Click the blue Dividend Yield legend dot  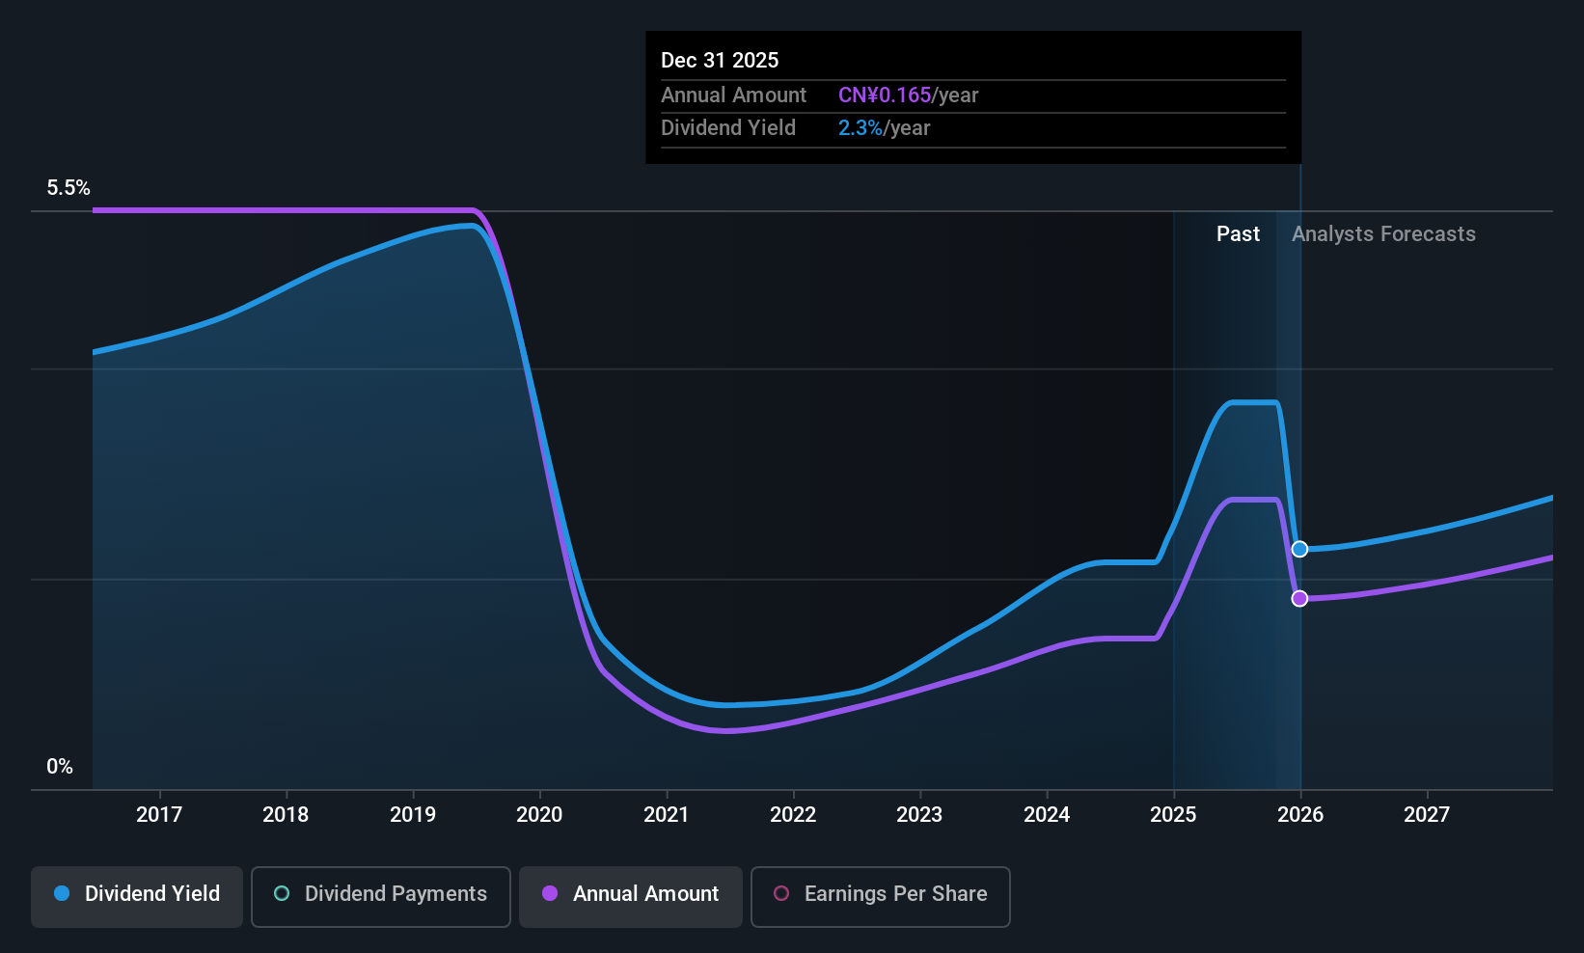pos(62,893)
